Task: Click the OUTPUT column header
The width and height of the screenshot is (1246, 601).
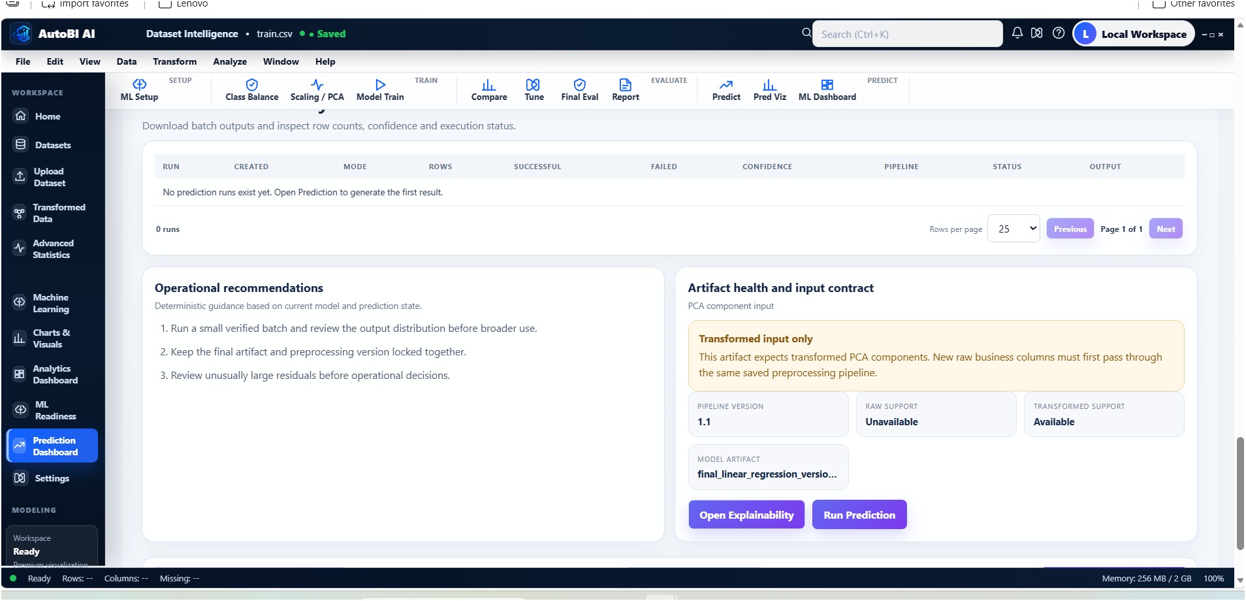Action: click(x=1105, y=167)
